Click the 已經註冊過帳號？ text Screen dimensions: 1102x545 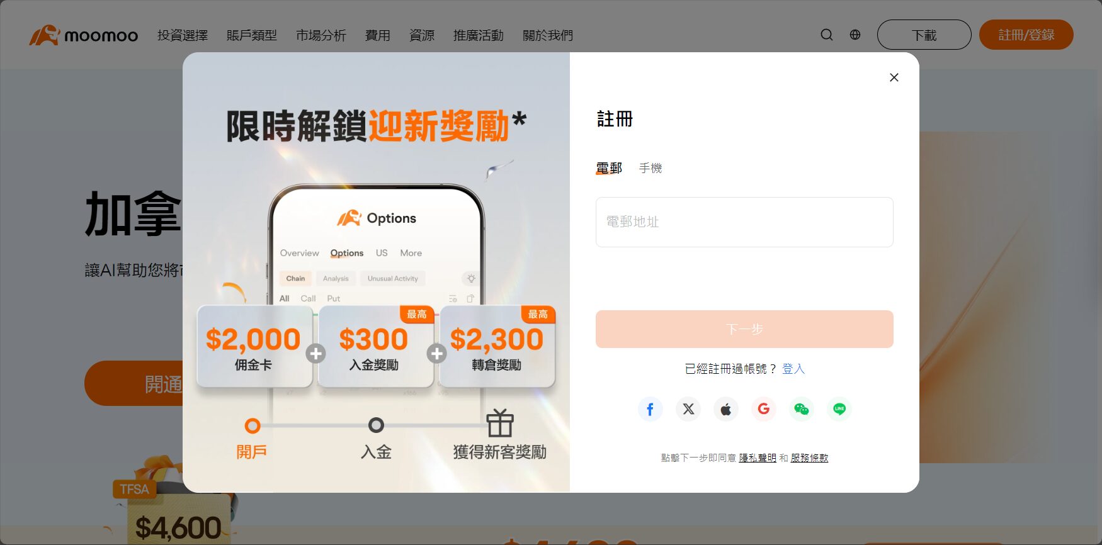pyautogui.click(x=731, y=369)
